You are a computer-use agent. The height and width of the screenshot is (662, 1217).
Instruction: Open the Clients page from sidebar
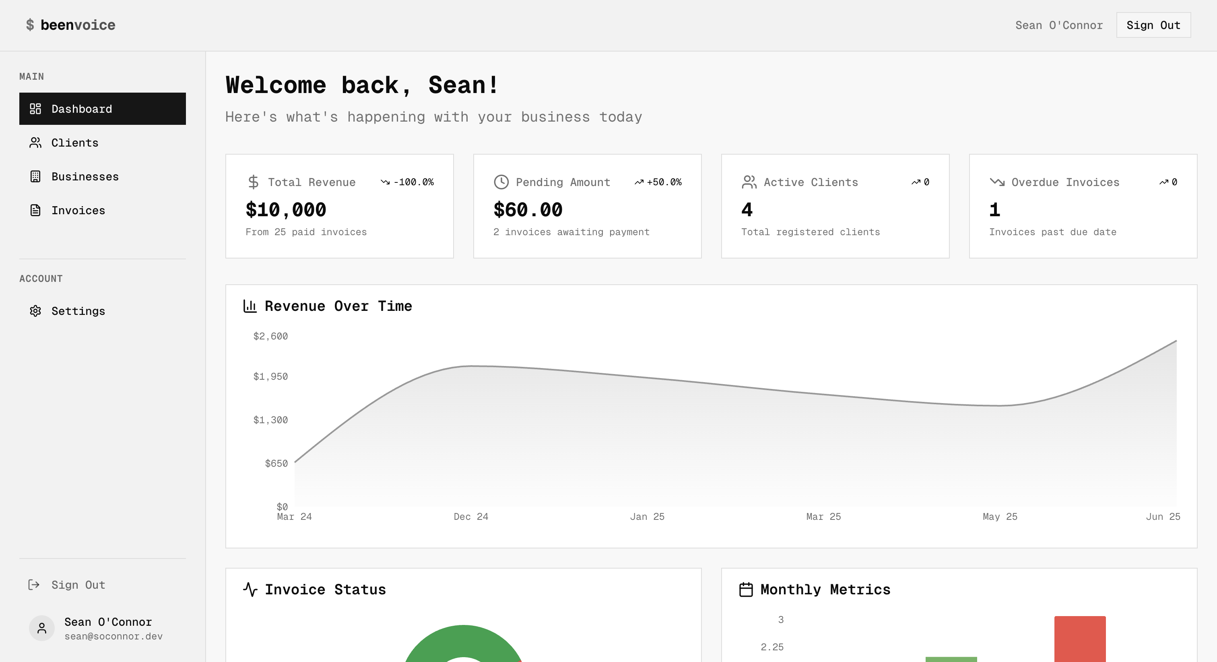pyautogui.click(x=74, y=143)
